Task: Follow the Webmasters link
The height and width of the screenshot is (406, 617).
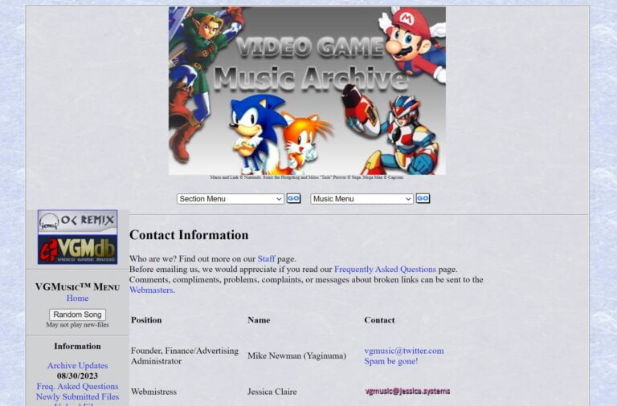Action: [x=152, y=290]
